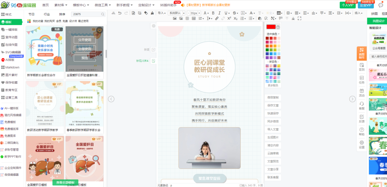Toggle bold text formatting
Screen dimensions: 387x187
[x=213, y=13]
